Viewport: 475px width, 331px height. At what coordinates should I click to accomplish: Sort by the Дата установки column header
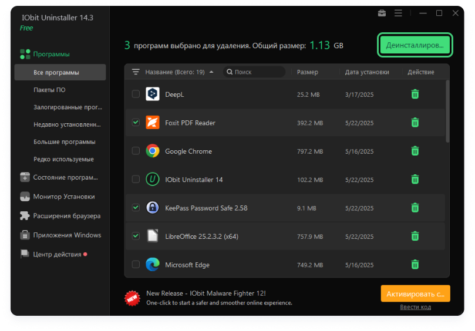367,72
